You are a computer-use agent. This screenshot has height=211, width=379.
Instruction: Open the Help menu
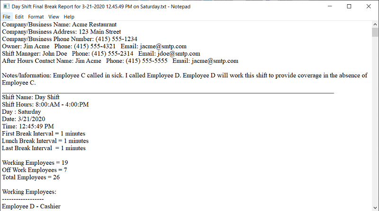pyautogui.click(x=69, y=17)
